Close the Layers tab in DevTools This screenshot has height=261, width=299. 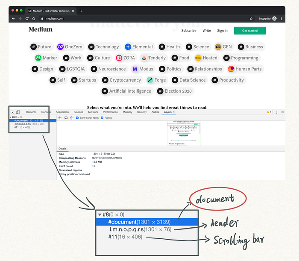(173, 112)
